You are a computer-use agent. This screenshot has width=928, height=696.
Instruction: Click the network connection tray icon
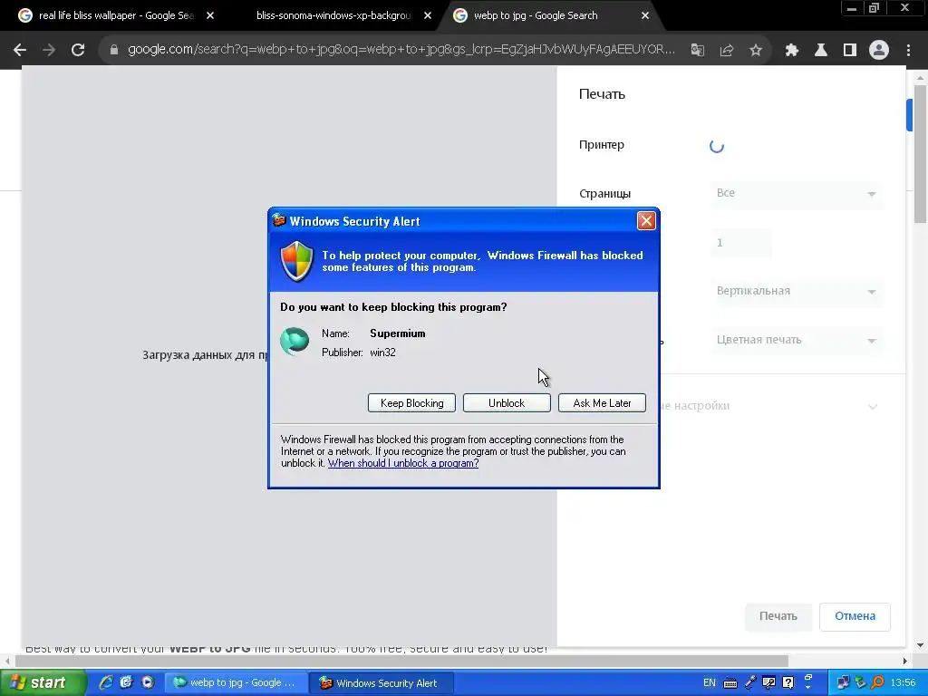[x=843, y=683]
